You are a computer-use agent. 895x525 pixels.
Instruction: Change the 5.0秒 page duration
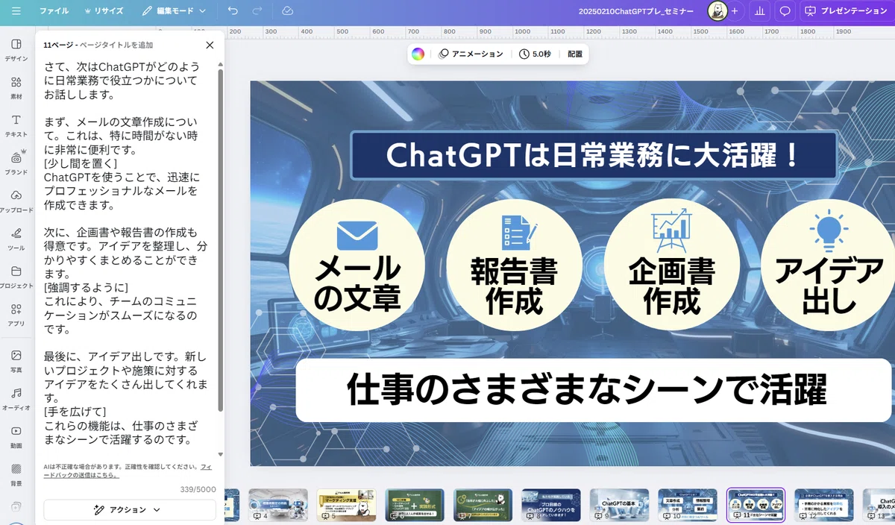[x=534, y=54]
